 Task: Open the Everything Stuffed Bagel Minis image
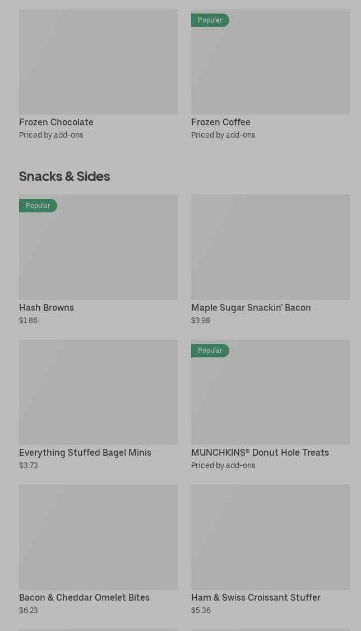[x=98, y=392]
